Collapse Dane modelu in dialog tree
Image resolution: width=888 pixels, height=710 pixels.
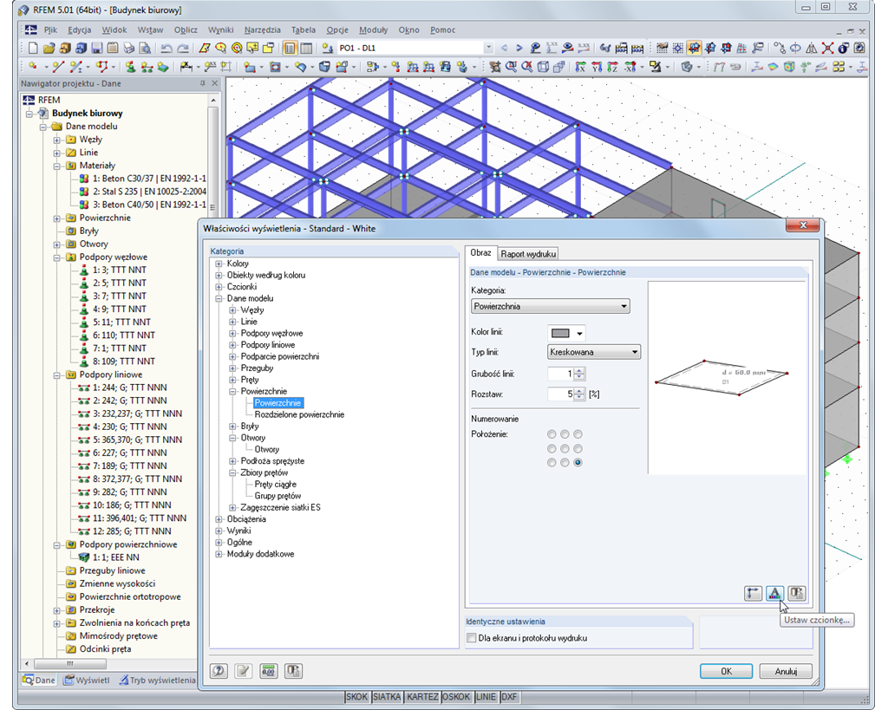click(x=219, y=298)
